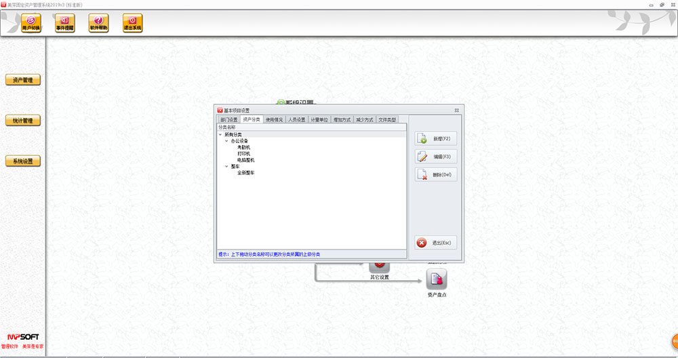The width and height of the screenshot is (678, 358).
Task: Open 统计管理 in the left sidebar
Action: click(x=23, y=121)
